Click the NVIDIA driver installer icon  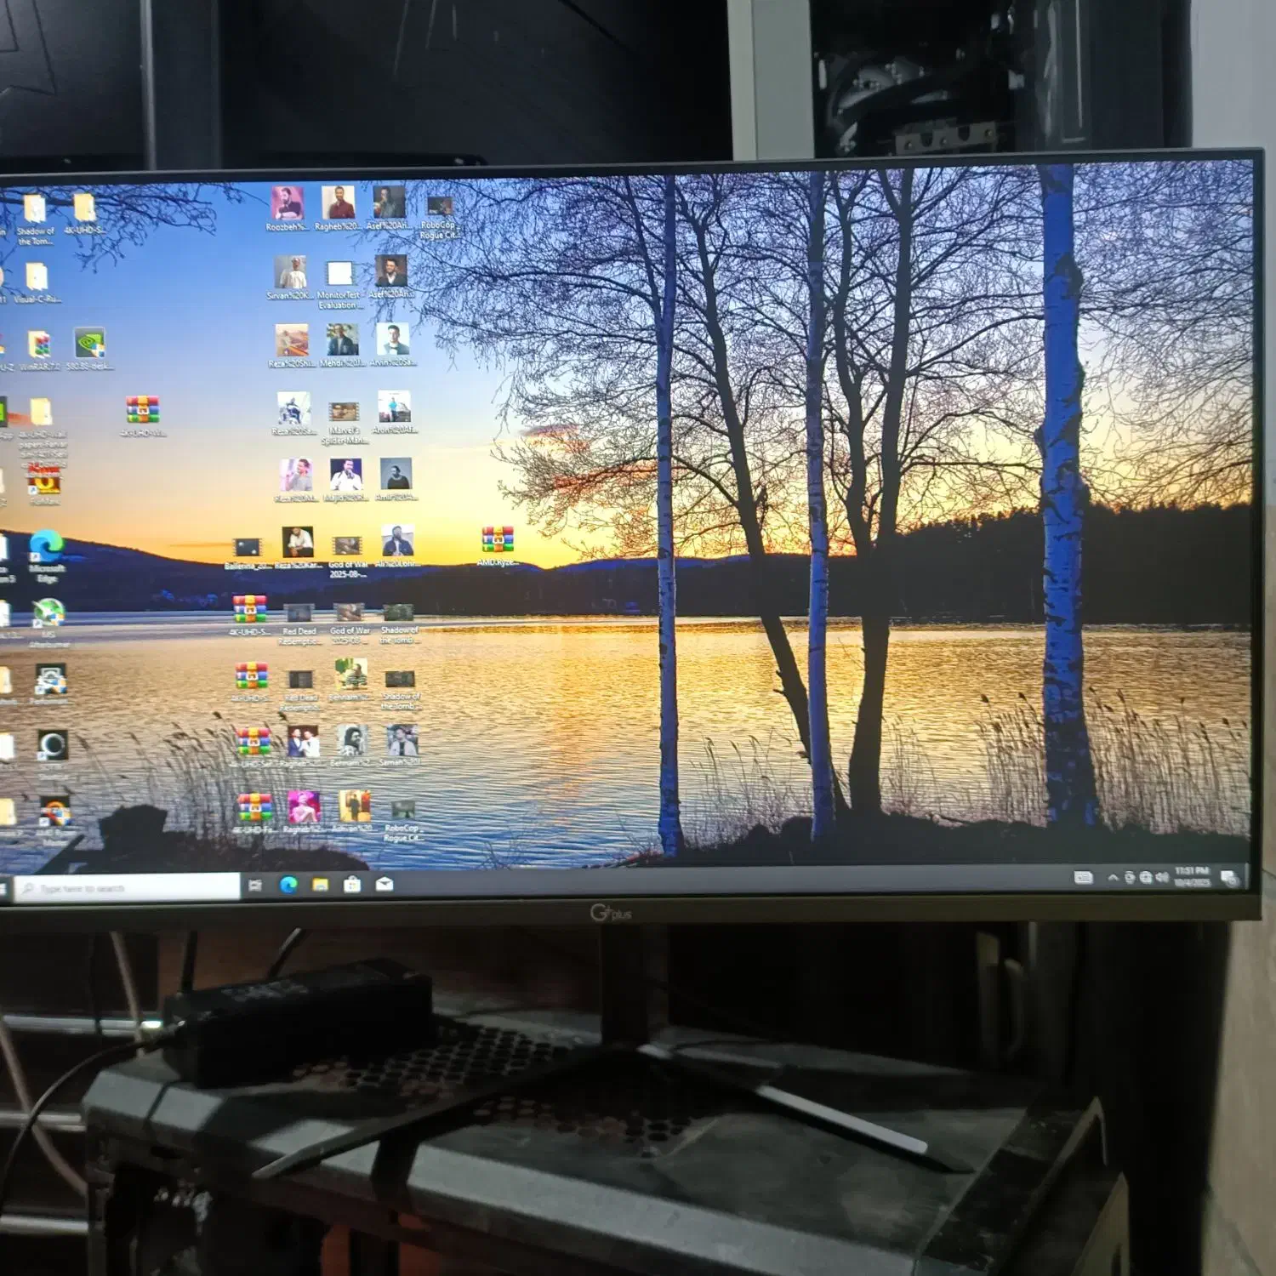coord(90,345)
